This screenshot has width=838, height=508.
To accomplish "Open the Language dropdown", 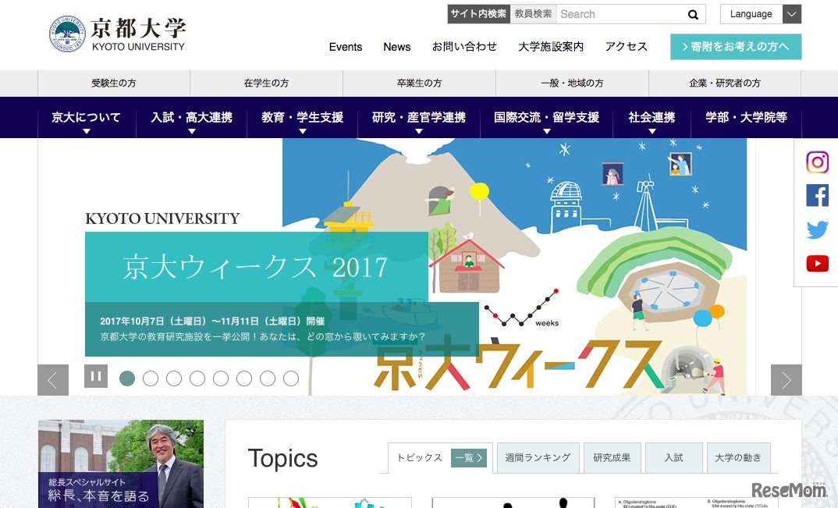I will (x=760, y=14).
